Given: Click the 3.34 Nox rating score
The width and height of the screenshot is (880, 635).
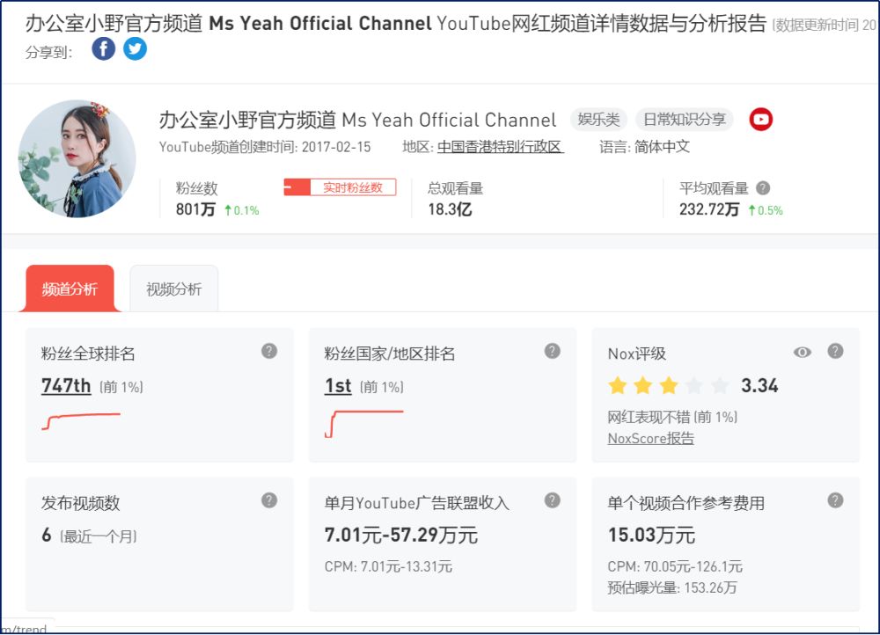Looking at the screenshot, I should click(759, 385).
